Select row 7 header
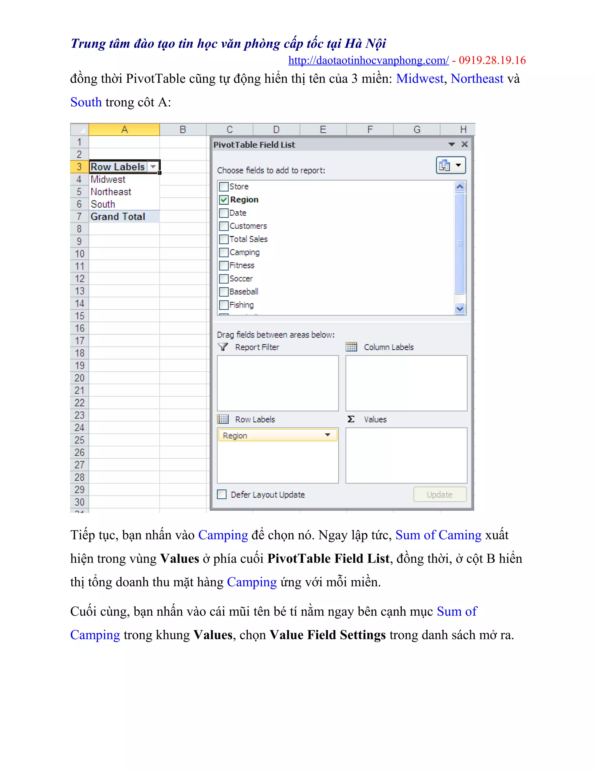 [x=79, y=216]
